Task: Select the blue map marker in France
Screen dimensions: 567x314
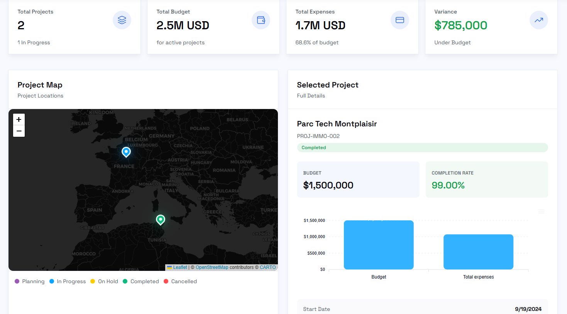Action: point(126,152)
